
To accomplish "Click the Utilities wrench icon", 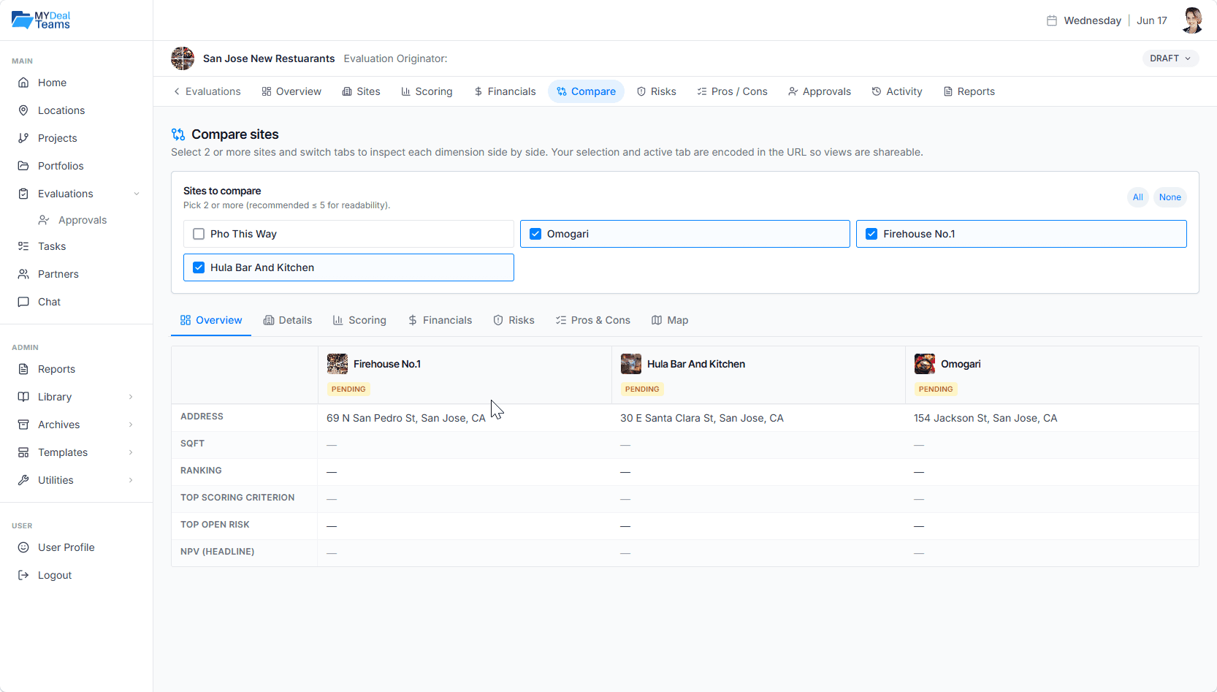I will (x=23, y=480).
